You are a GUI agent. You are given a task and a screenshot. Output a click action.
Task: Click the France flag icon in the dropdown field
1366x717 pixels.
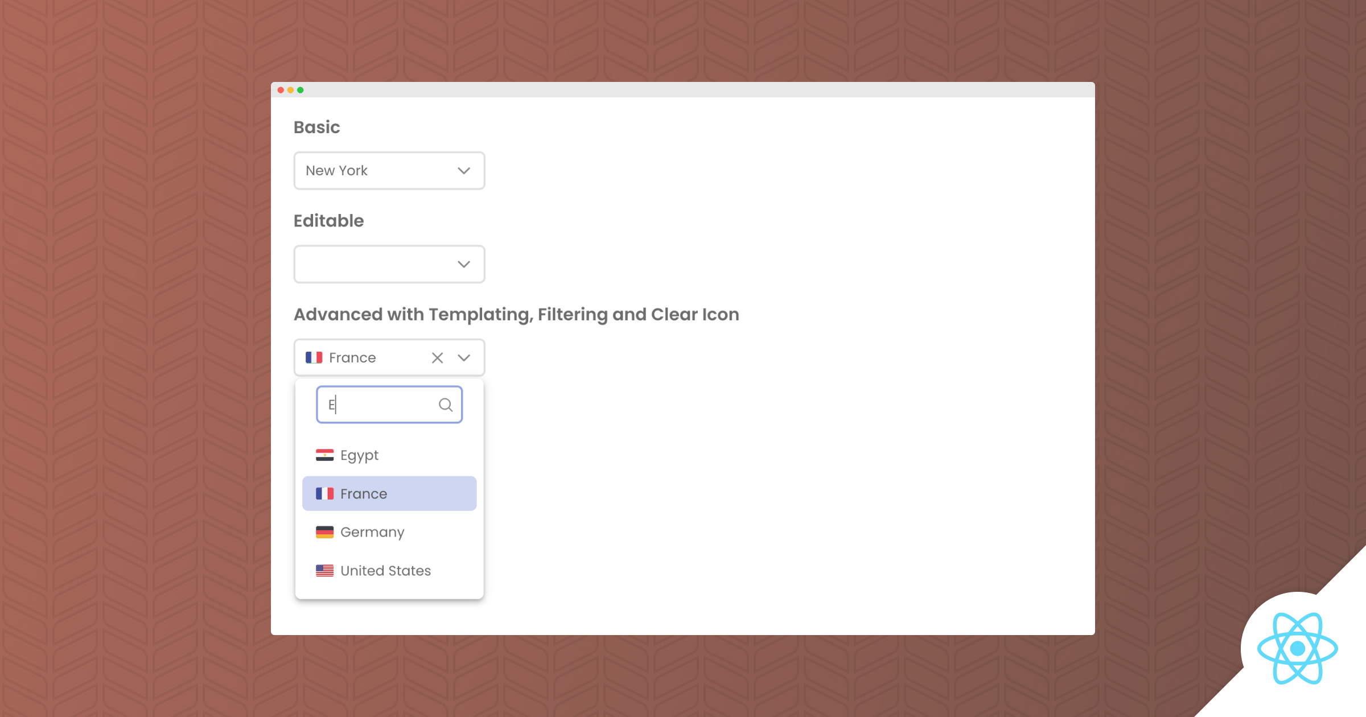tap(314, 357)
